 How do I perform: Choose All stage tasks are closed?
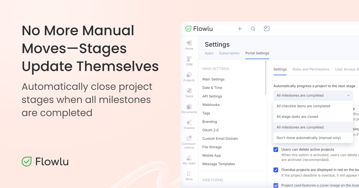click(313, 117)
